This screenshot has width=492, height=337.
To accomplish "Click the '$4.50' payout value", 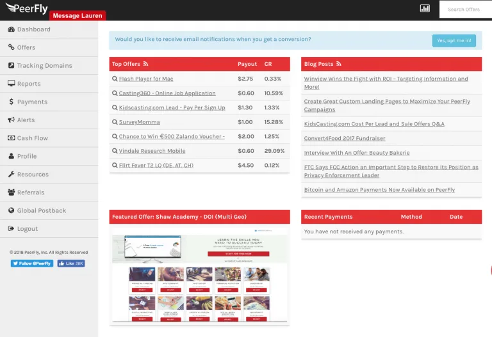I will 246,166.
